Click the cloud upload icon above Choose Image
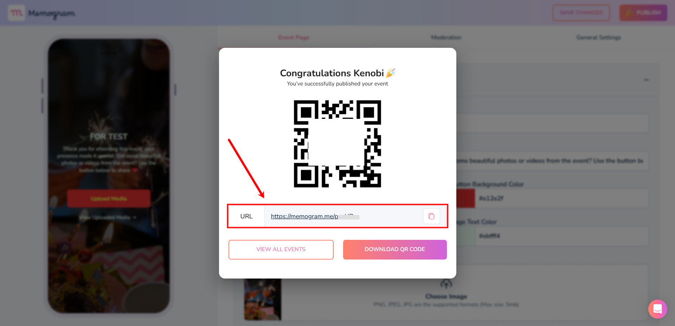 446,283
